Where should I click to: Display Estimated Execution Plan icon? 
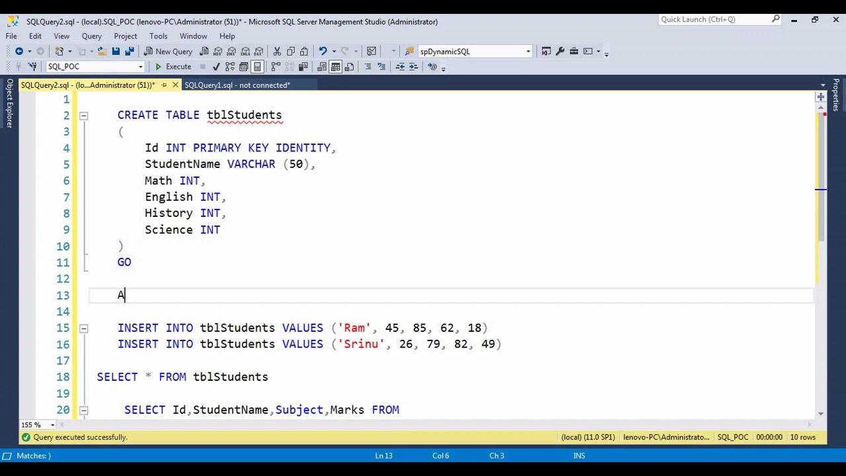[229, 66]
